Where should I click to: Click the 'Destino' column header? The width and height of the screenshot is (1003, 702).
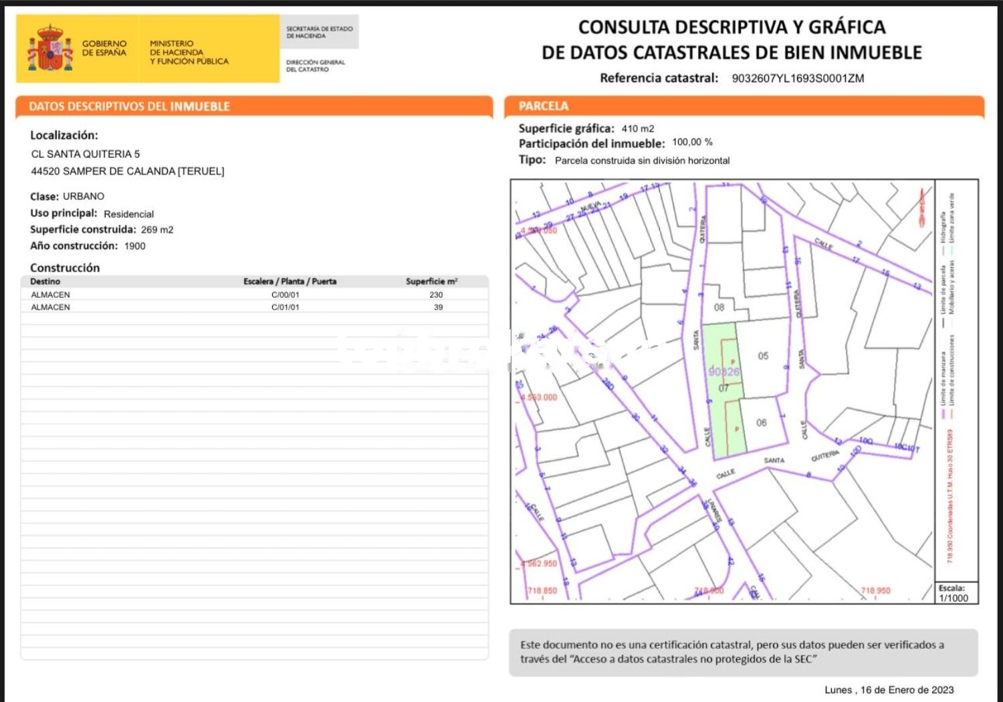tap(45, 281)
